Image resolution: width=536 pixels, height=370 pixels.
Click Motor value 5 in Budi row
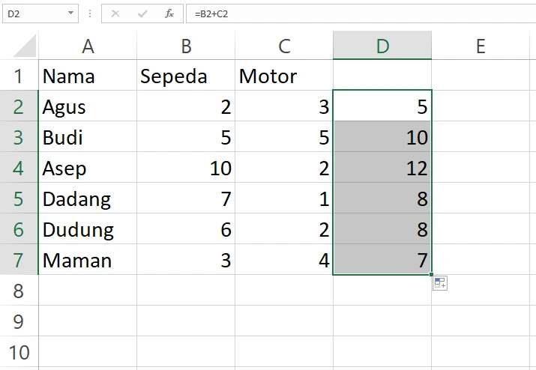(284, 137)
